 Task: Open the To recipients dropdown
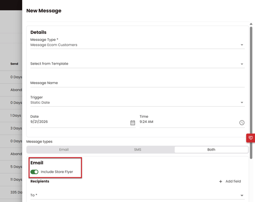pos(138,195)
